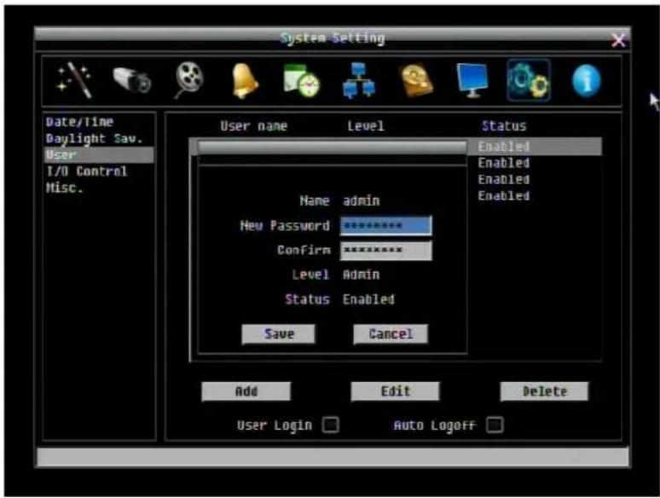The height and width of the screenshot is (498, 660).
Task: Click the Status column header
Action: pyautogui.click(x=504, y=126)
